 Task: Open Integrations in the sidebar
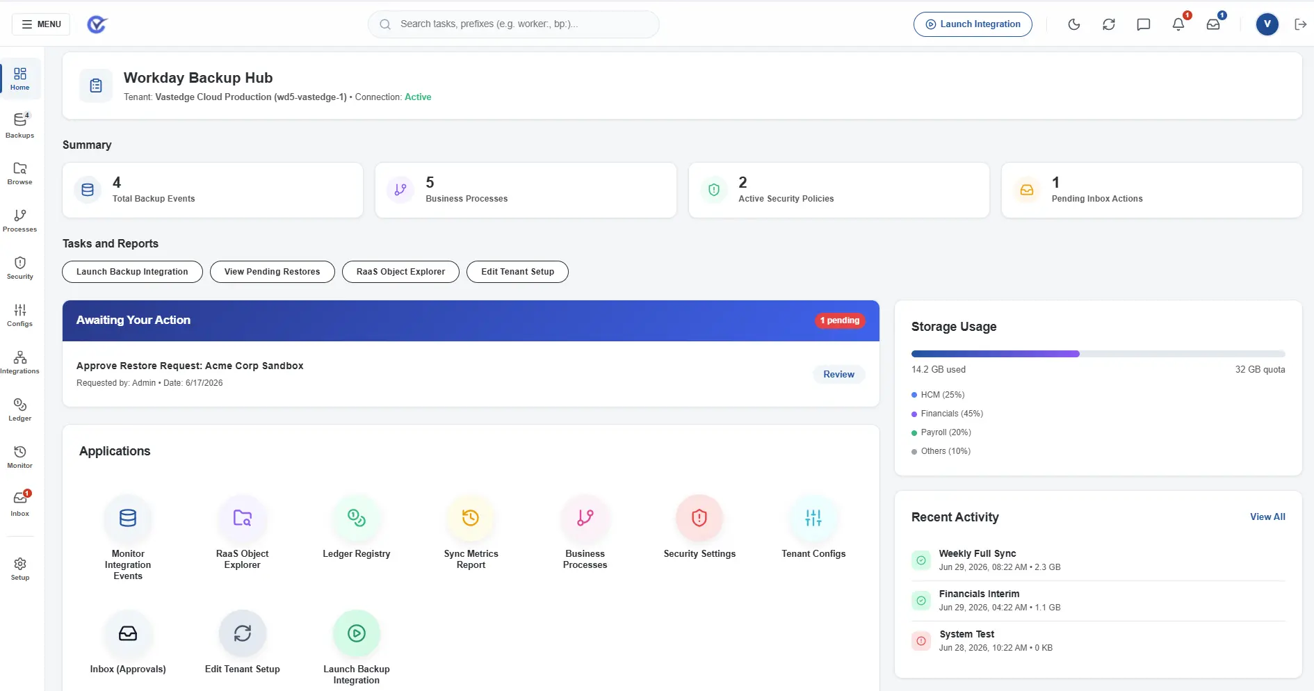pos(20,362)
